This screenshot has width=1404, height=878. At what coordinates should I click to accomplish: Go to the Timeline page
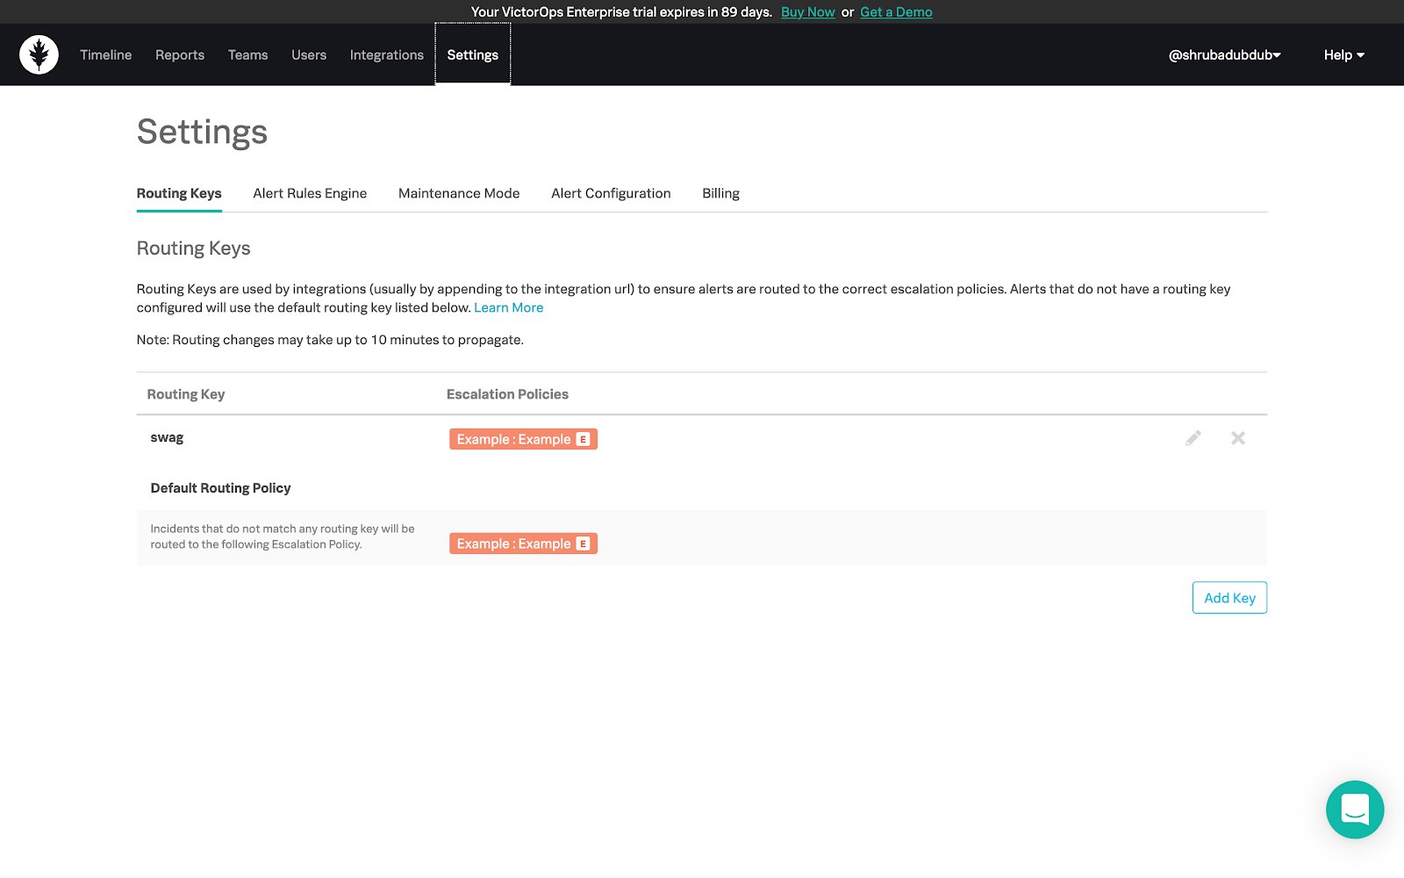tap(106, 54)
